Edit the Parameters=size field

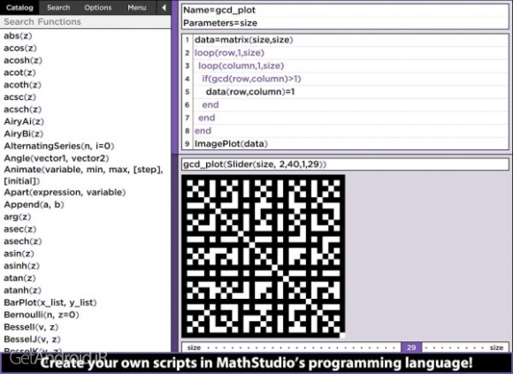click(345, 23)
